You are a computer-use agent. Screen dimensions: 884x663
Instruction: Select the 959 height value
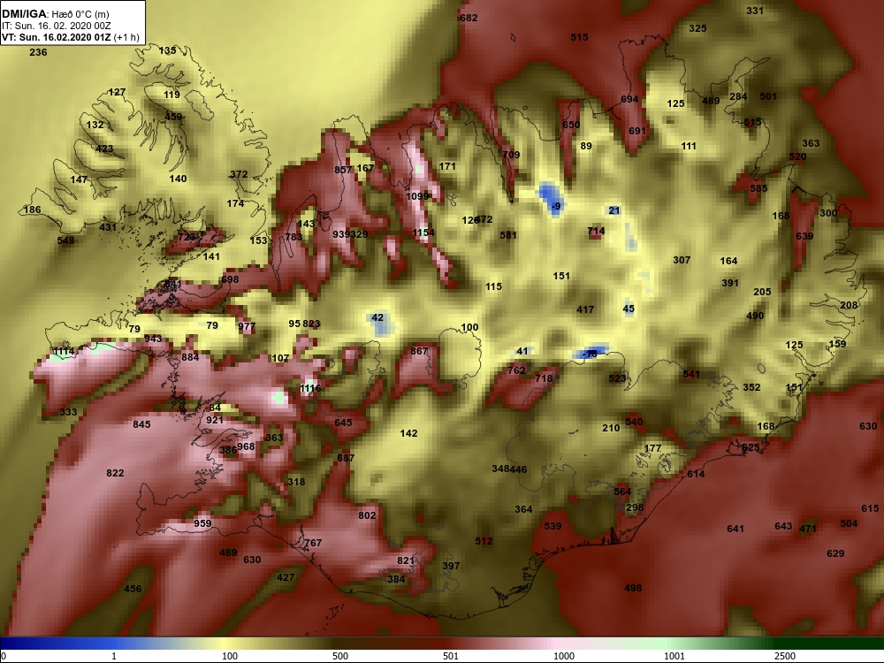[202, 523]
